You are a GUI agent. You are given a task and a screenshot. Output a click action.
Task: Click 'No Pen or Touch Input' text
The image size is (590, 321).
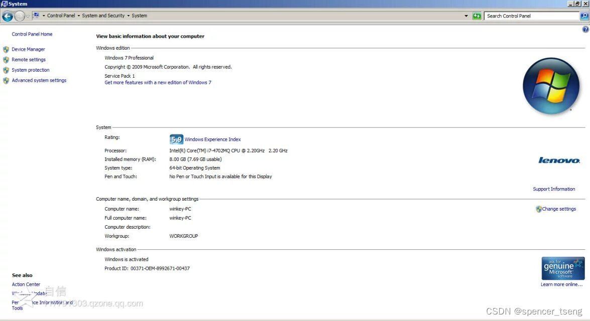[220, 177]
